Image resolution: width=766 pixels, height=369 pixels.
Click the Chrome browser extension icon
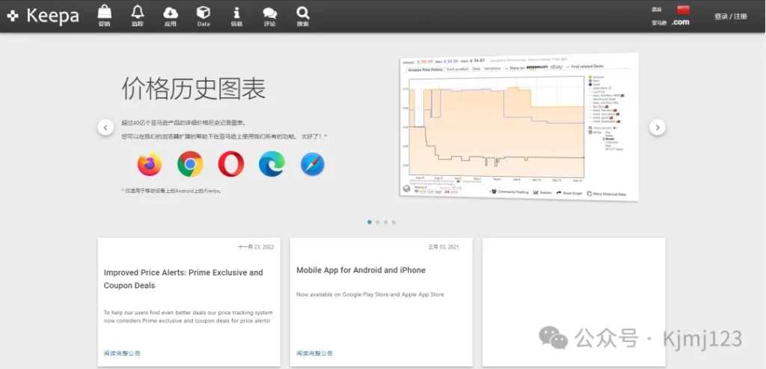[190, 164]
